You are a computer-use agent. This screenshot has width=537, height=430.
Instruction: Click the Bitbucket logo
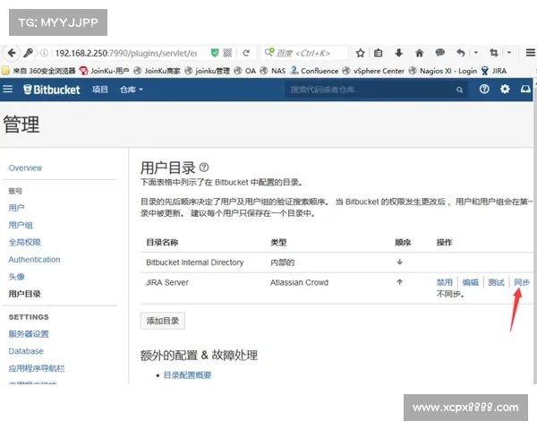point(52,90)
